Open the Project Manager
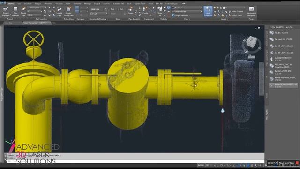 (x=6, y=11)
